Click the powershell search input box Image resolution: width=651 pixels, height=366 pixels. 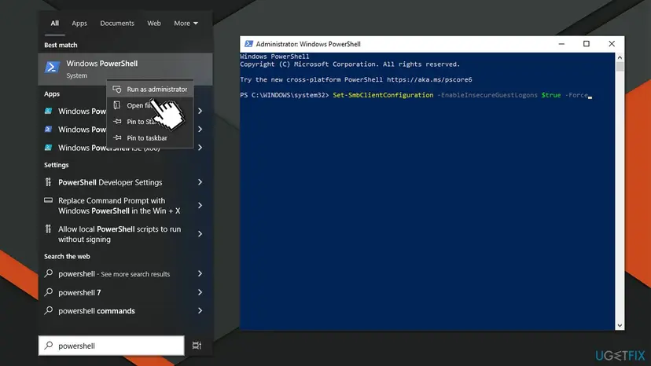(112, 346)
